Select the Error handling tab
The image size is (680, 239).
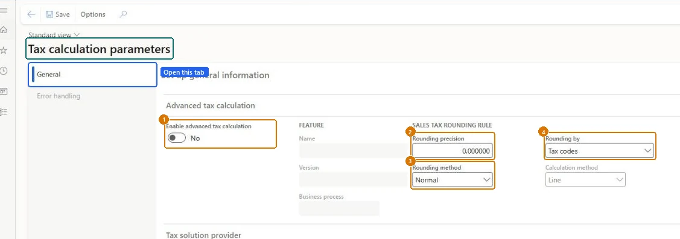(59, 96)
